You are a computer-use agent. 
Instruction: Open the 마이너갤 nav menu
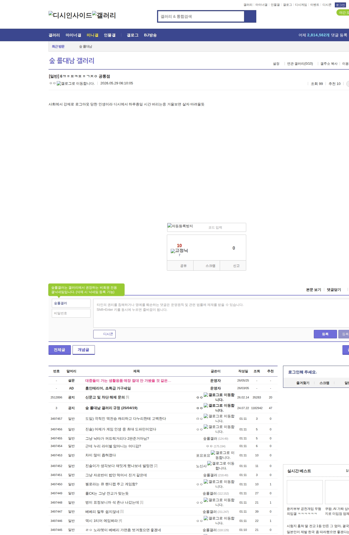pos(73,35)
